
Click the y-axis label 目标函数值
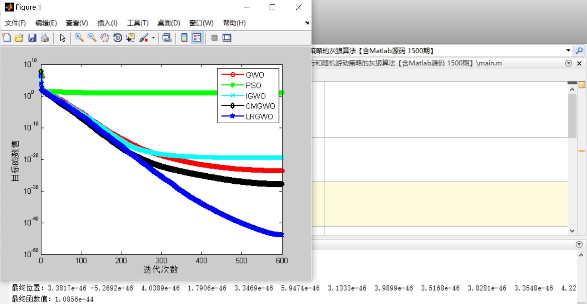(15, 161)
